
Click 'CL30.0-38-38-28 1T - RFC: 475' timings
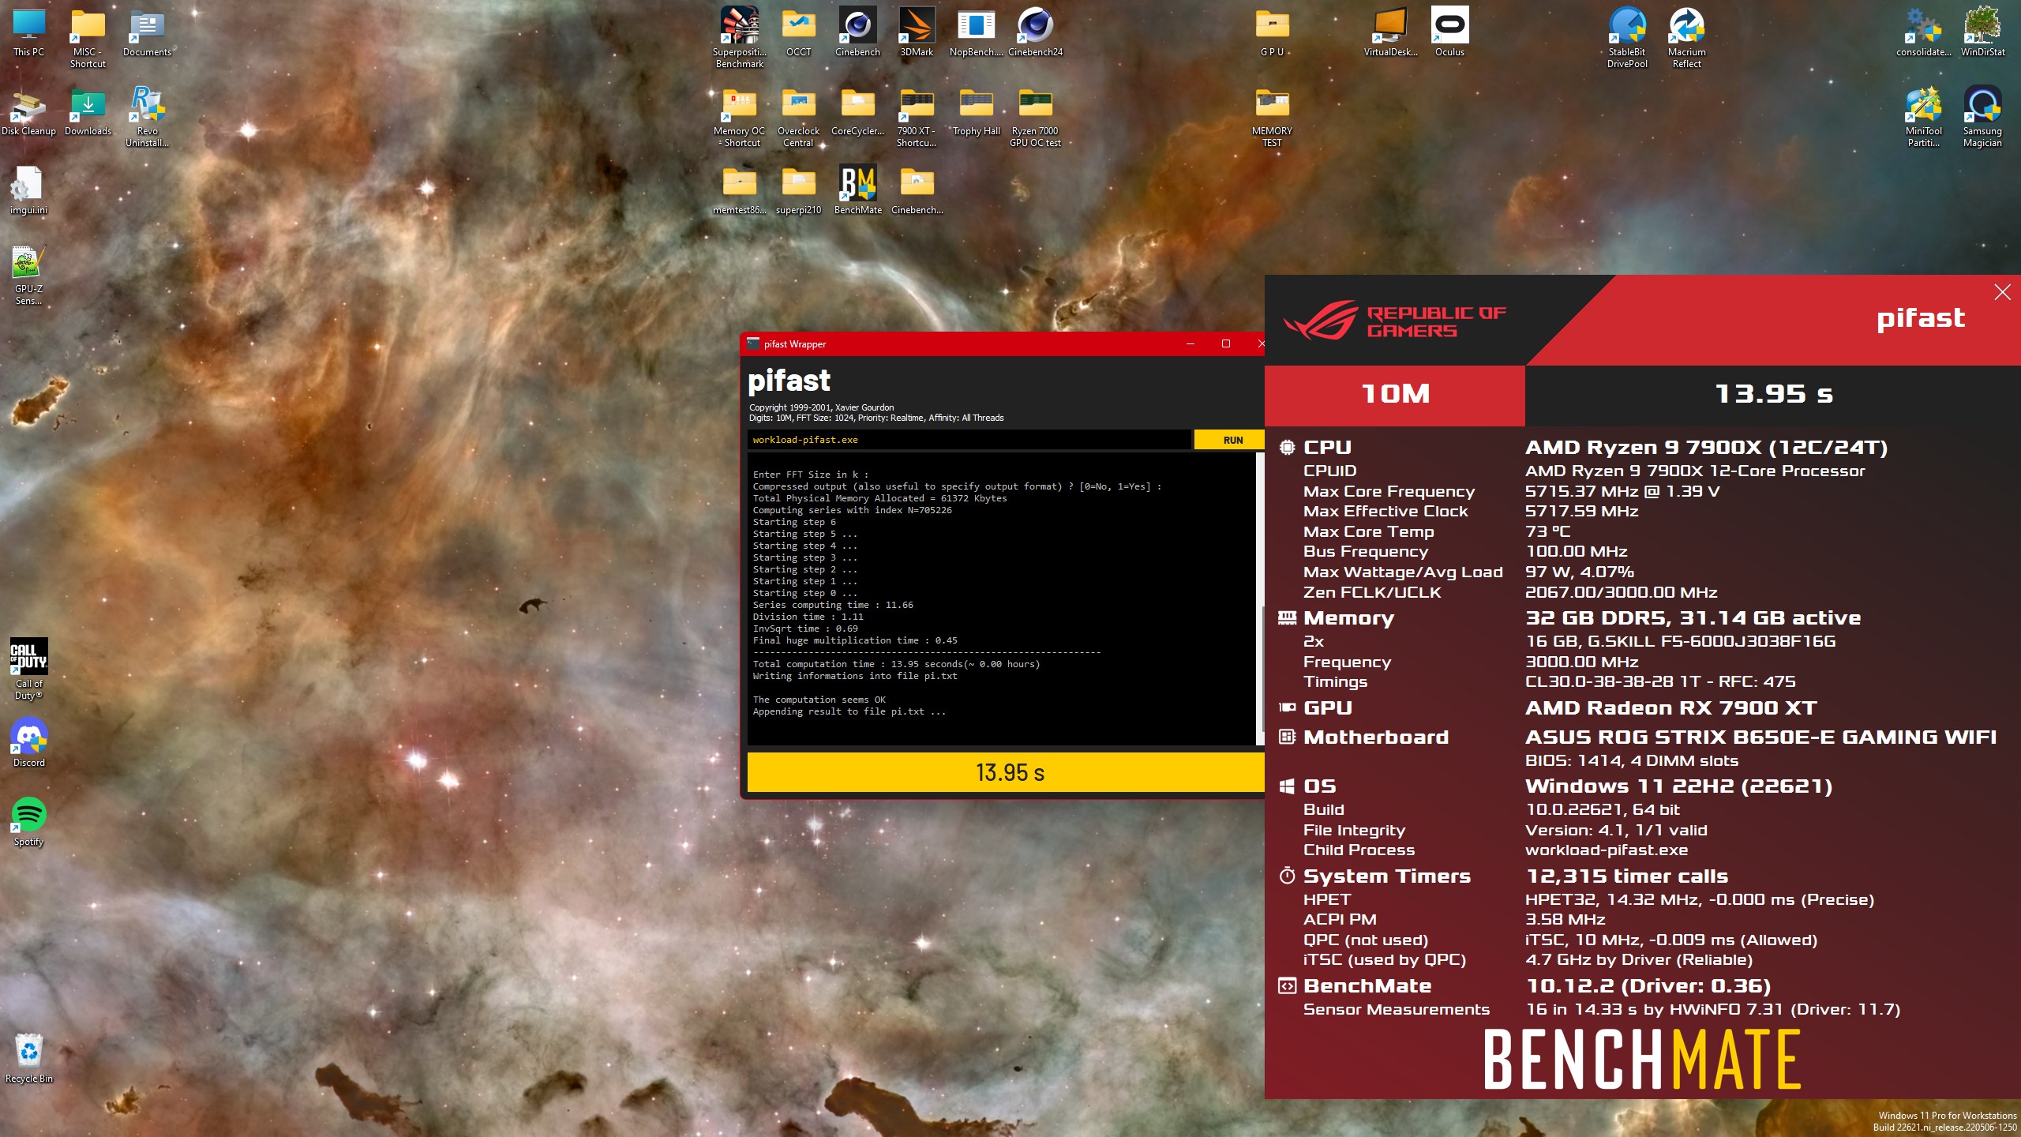(x=1659, y=681)
